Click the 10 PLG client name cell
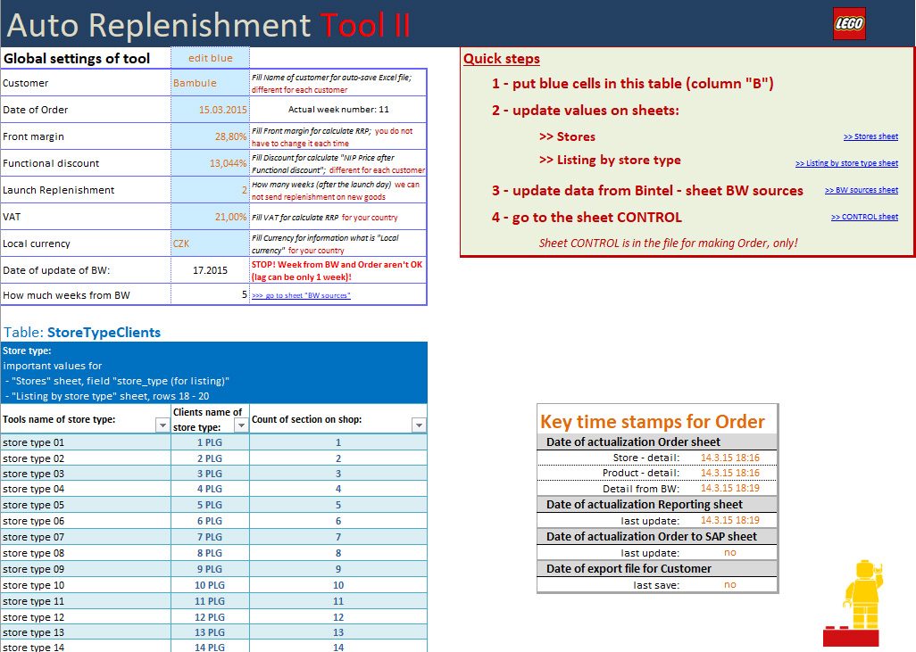Screen dimensions: 916x652 210,585
